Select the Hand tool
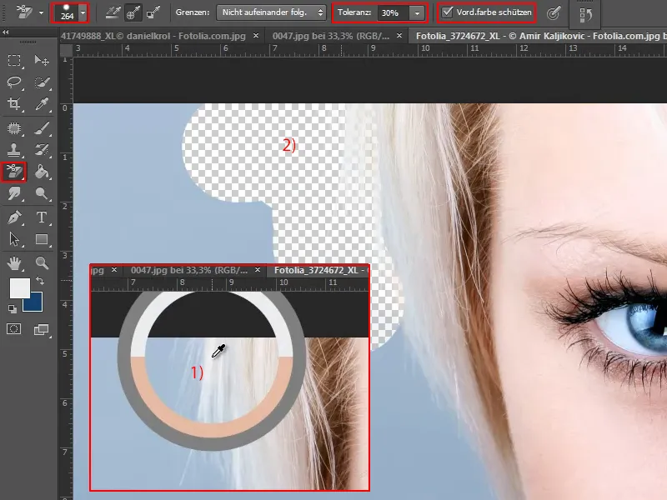Screen dimensions: 667x500 (x=14, y=263)
